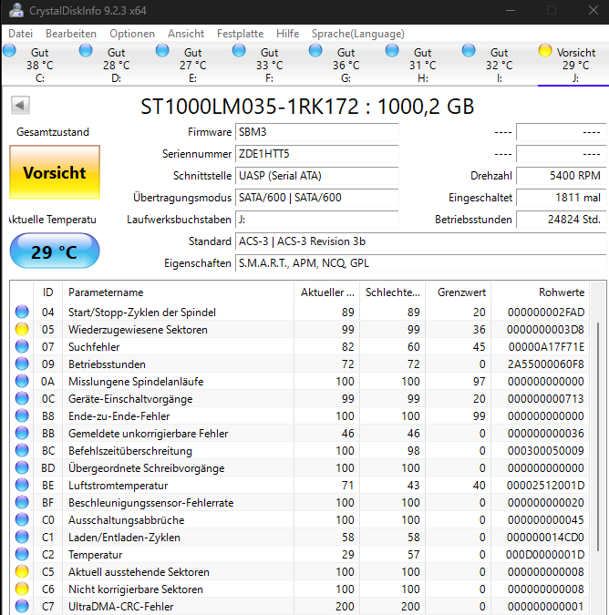
Task: Click the Übertragungsmodus field SATA/600
Action: coord(316,198)
